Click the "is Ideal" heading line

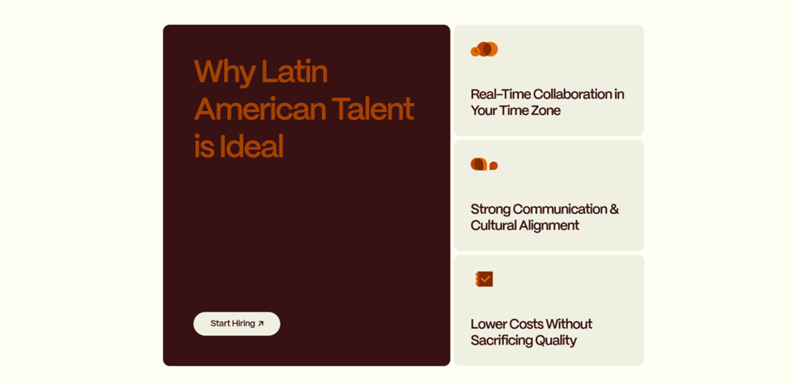(238, 147)
